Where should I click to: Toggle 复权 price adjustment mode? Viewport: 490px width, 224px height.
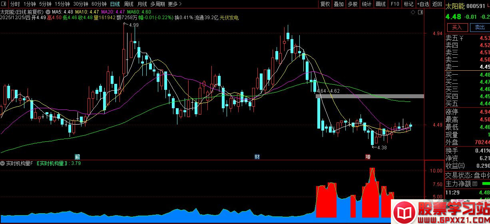(x=325, y=4)
